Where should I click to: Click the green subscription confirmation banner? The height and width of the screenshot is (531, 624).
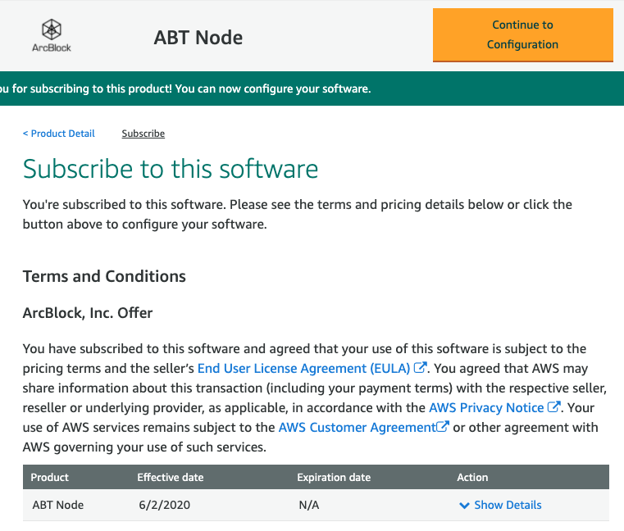coord(312,88)
